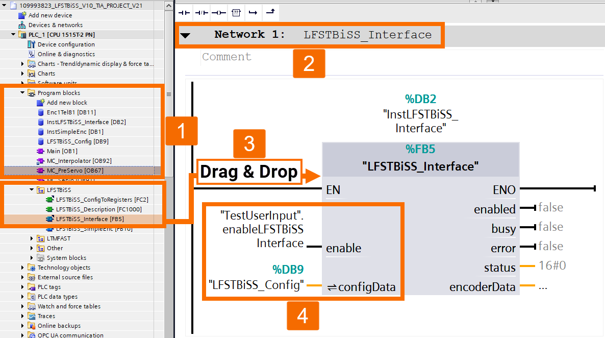This screenshot has height=338, width=605.
Task: Select LFSTBiSS_Interface [FB5] block
Action: tap(90, 219)
